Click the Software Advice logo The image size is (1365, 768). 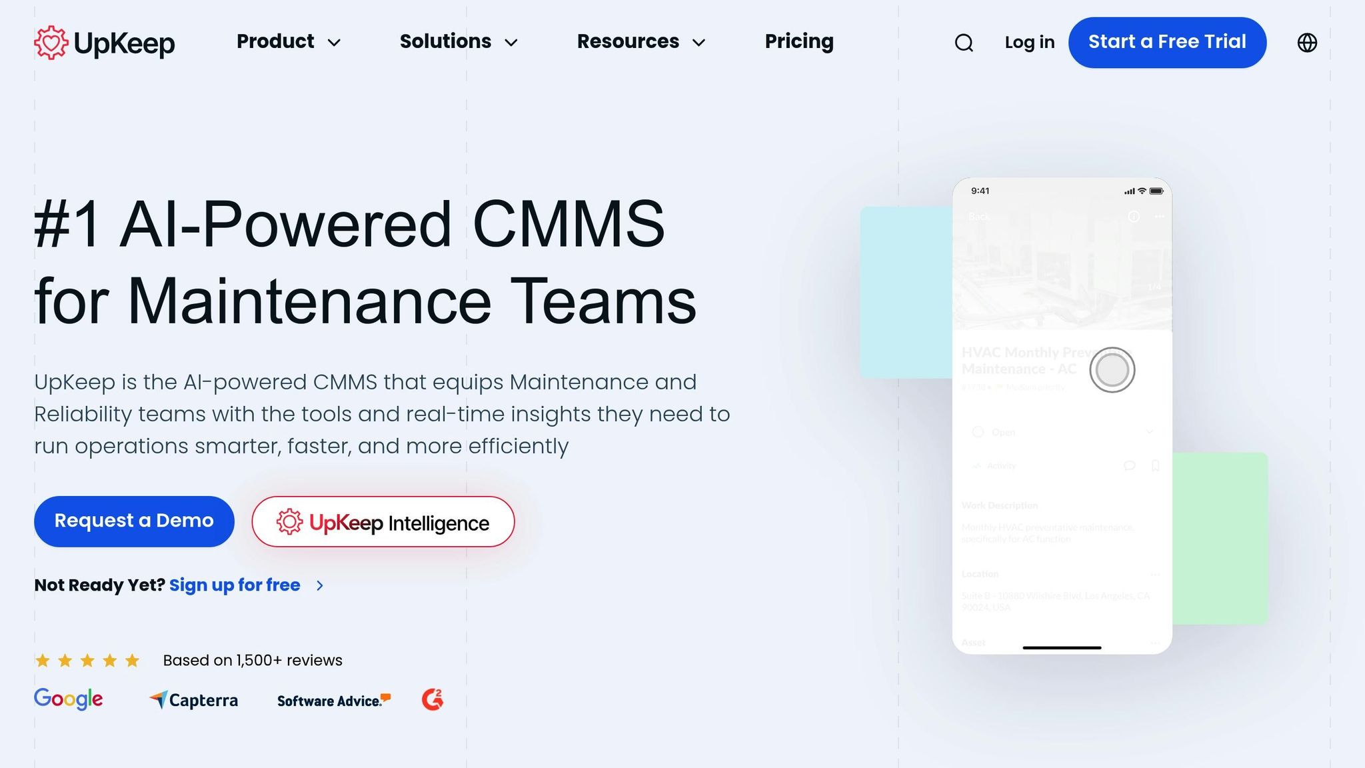click(334, 700)
